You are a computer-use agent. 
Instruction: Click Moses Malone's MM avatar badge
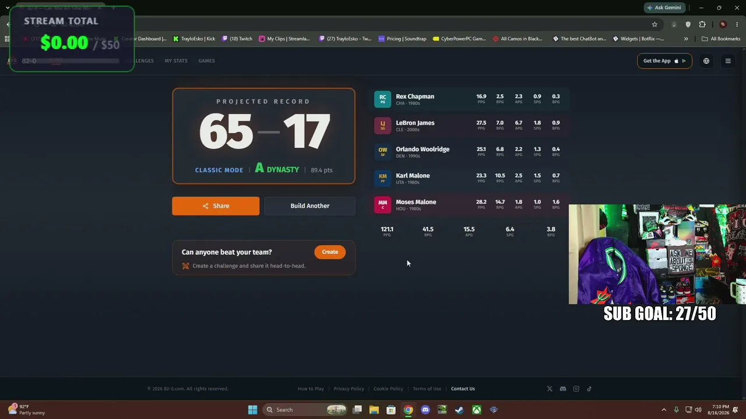382,205
